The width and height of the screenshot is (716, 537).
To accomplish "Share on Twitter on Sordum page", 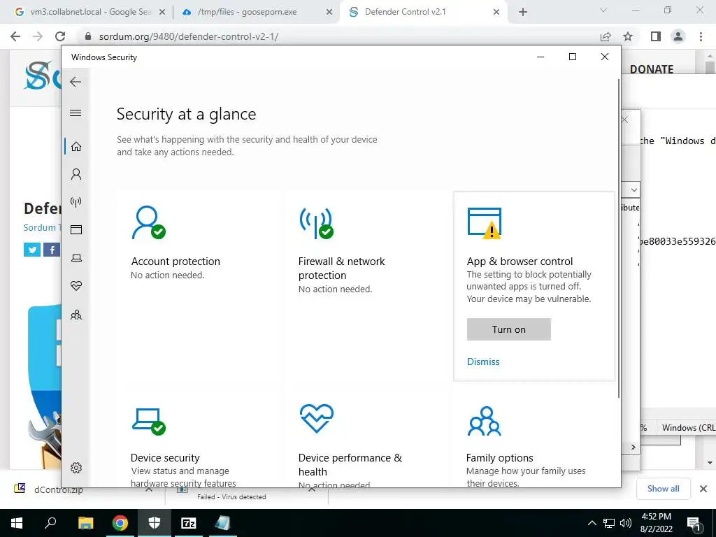I will [x=32, y=250].
